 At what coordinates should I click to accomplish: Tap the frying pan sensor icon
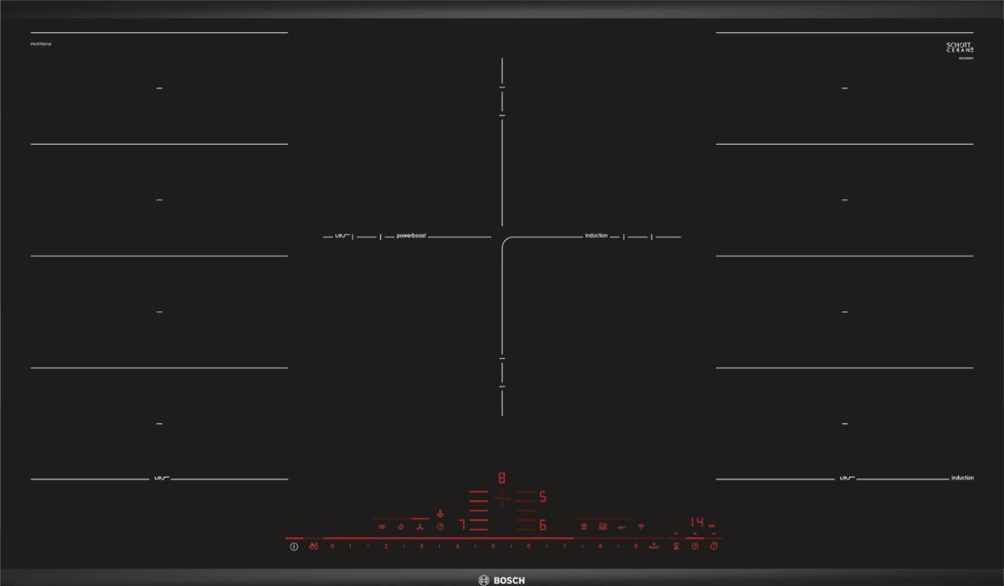(x=622, y=526)
